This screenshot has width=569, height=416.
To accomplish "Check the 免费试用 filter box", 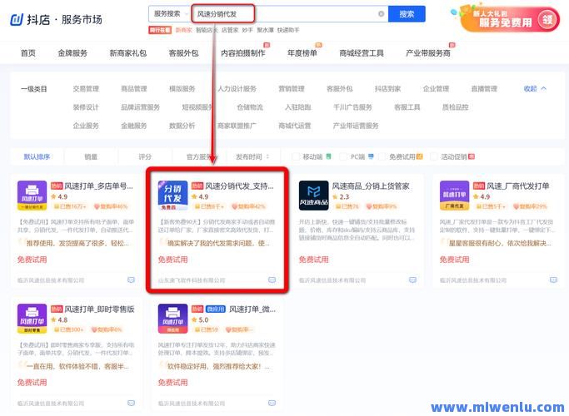I will tap(384, 156).
